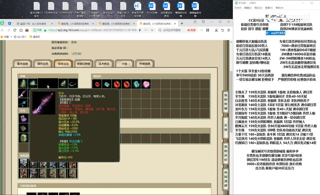Click the browser address bar URL
The image size is (320, 195).
[92, 30]
